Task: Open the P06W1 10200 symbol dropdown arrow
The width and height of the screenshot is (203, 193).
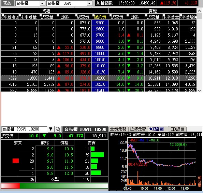Action: pyautogui.click(x=50, y=129)
